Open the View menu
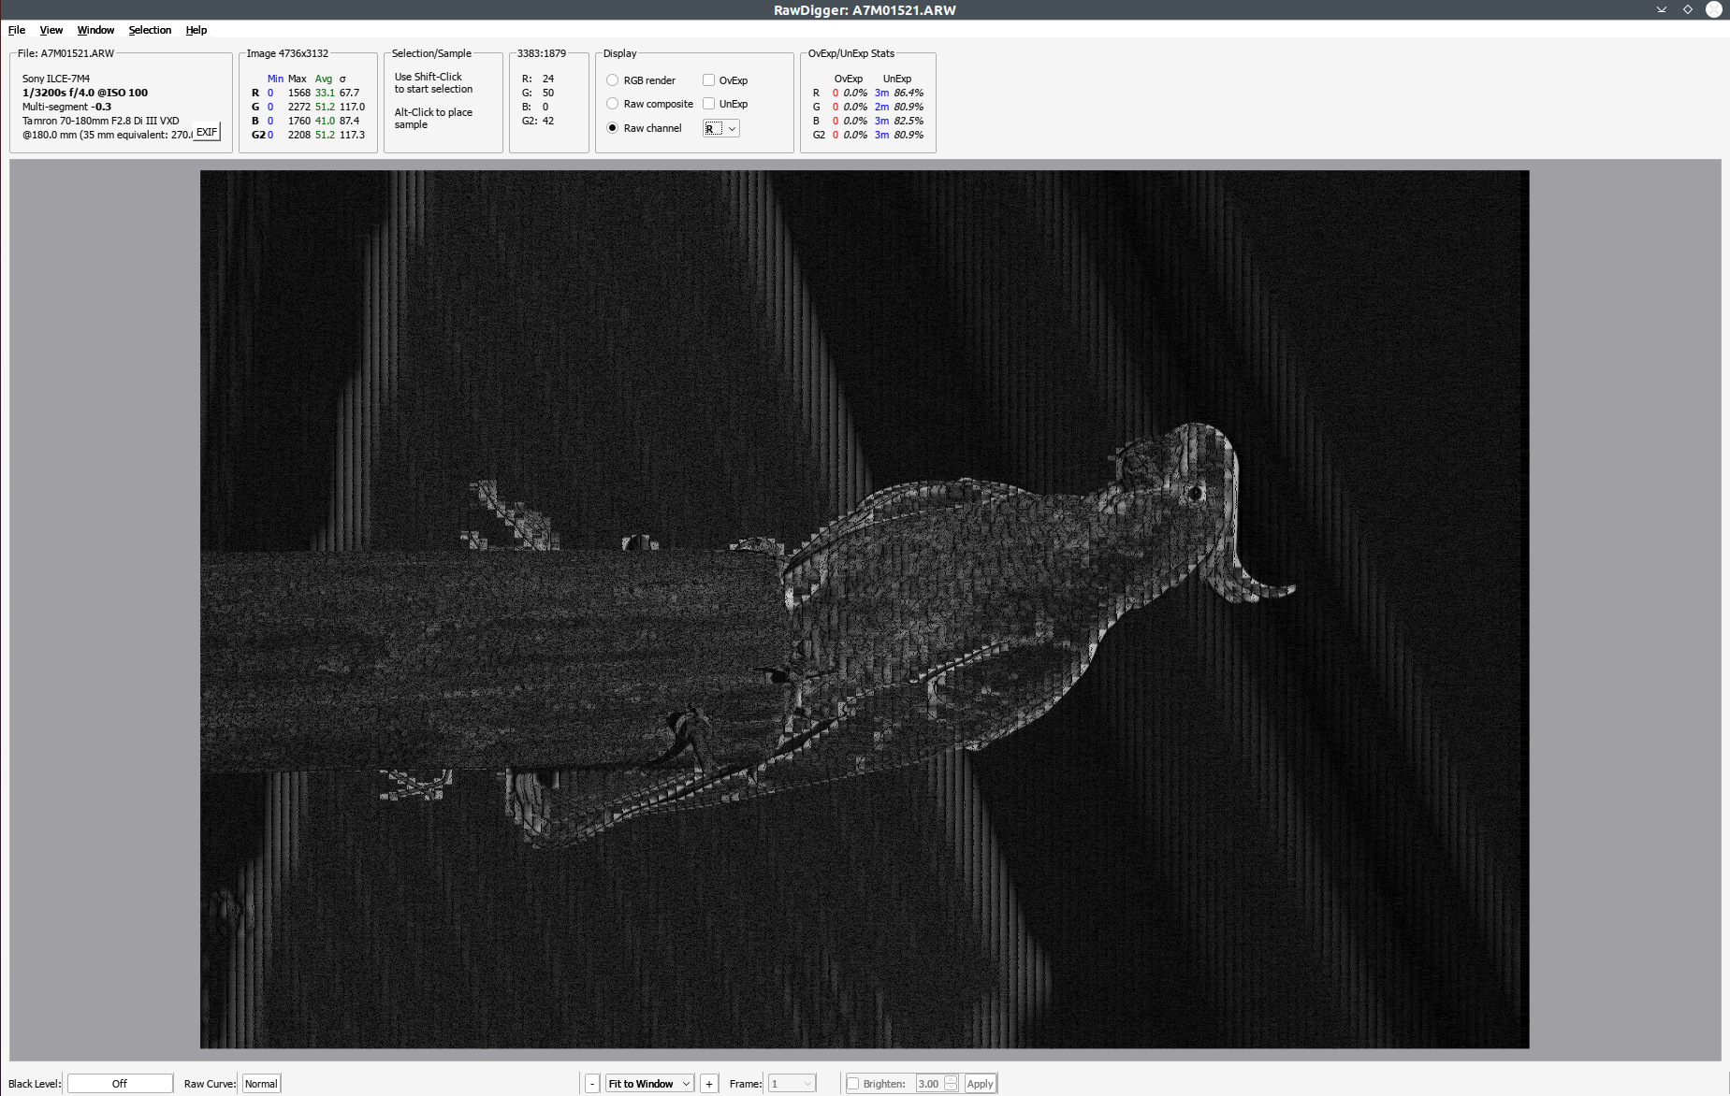Viewport: 1730px width, 1096px height. click(x=51, y=30)
